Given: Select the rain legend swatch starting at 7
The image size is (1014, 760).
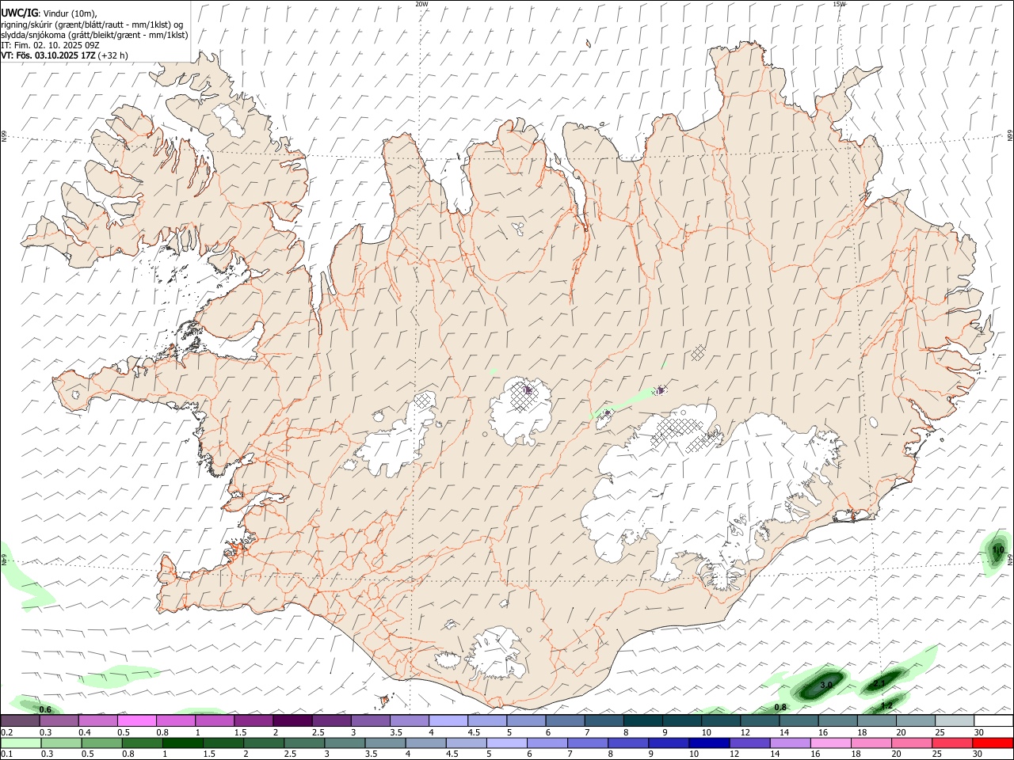Looking at the screenshot, I should click(588, 743).
